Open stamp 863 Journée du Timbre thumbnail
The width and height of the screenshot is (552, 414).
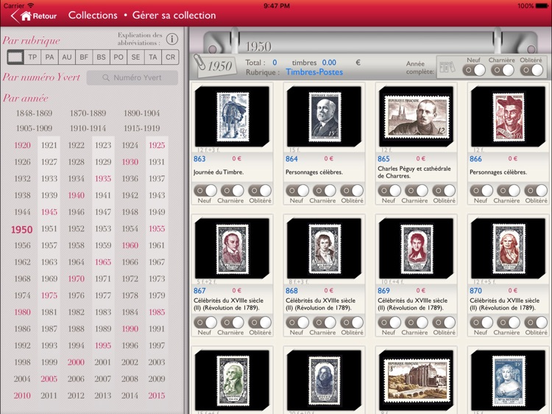click(x=232, y=116)
